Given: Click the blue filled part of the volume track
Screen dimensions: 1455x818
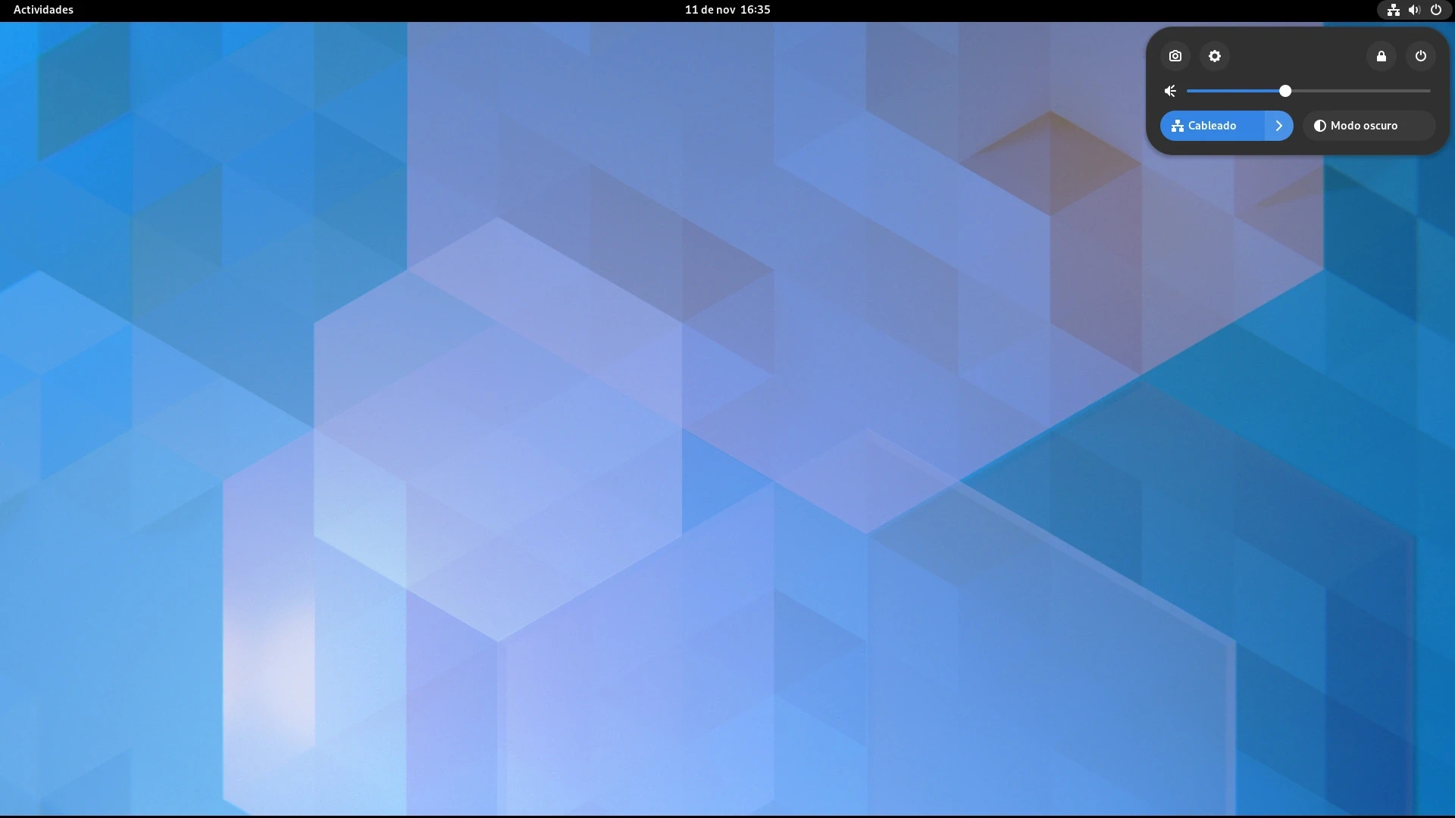Looking at the screenshot, I should point(1231,91).
